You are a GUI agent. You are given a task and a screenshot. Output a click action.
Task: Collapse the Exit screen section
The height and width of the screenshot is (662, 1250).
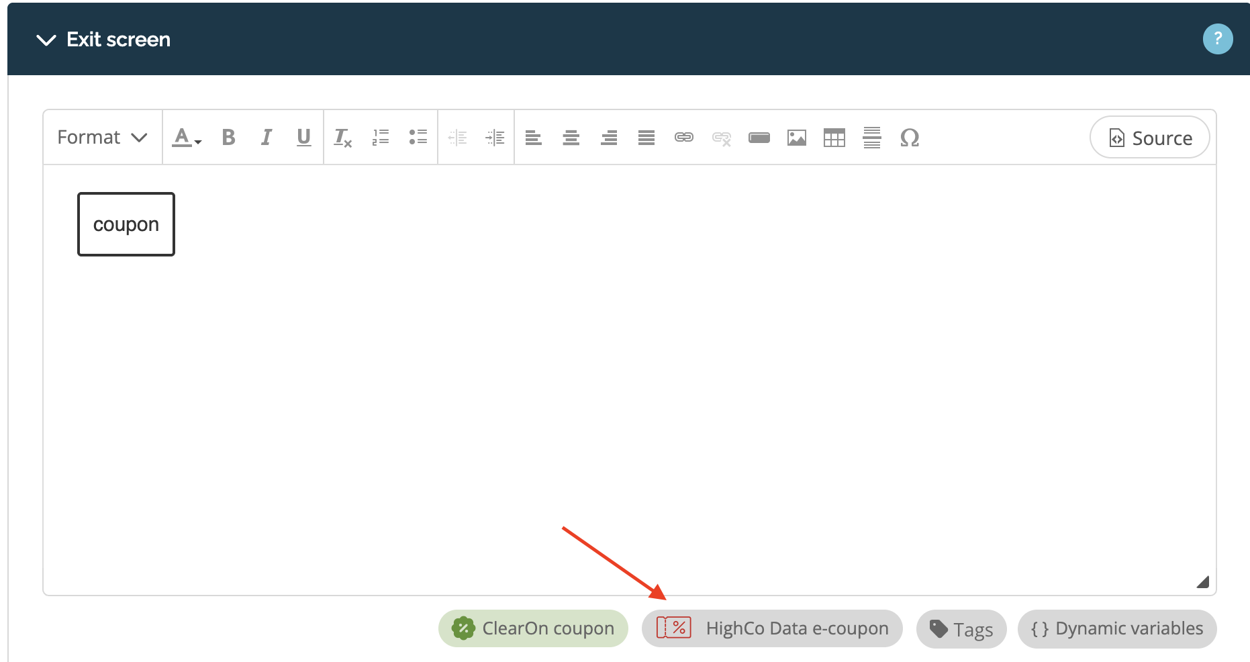pos(46,39)
